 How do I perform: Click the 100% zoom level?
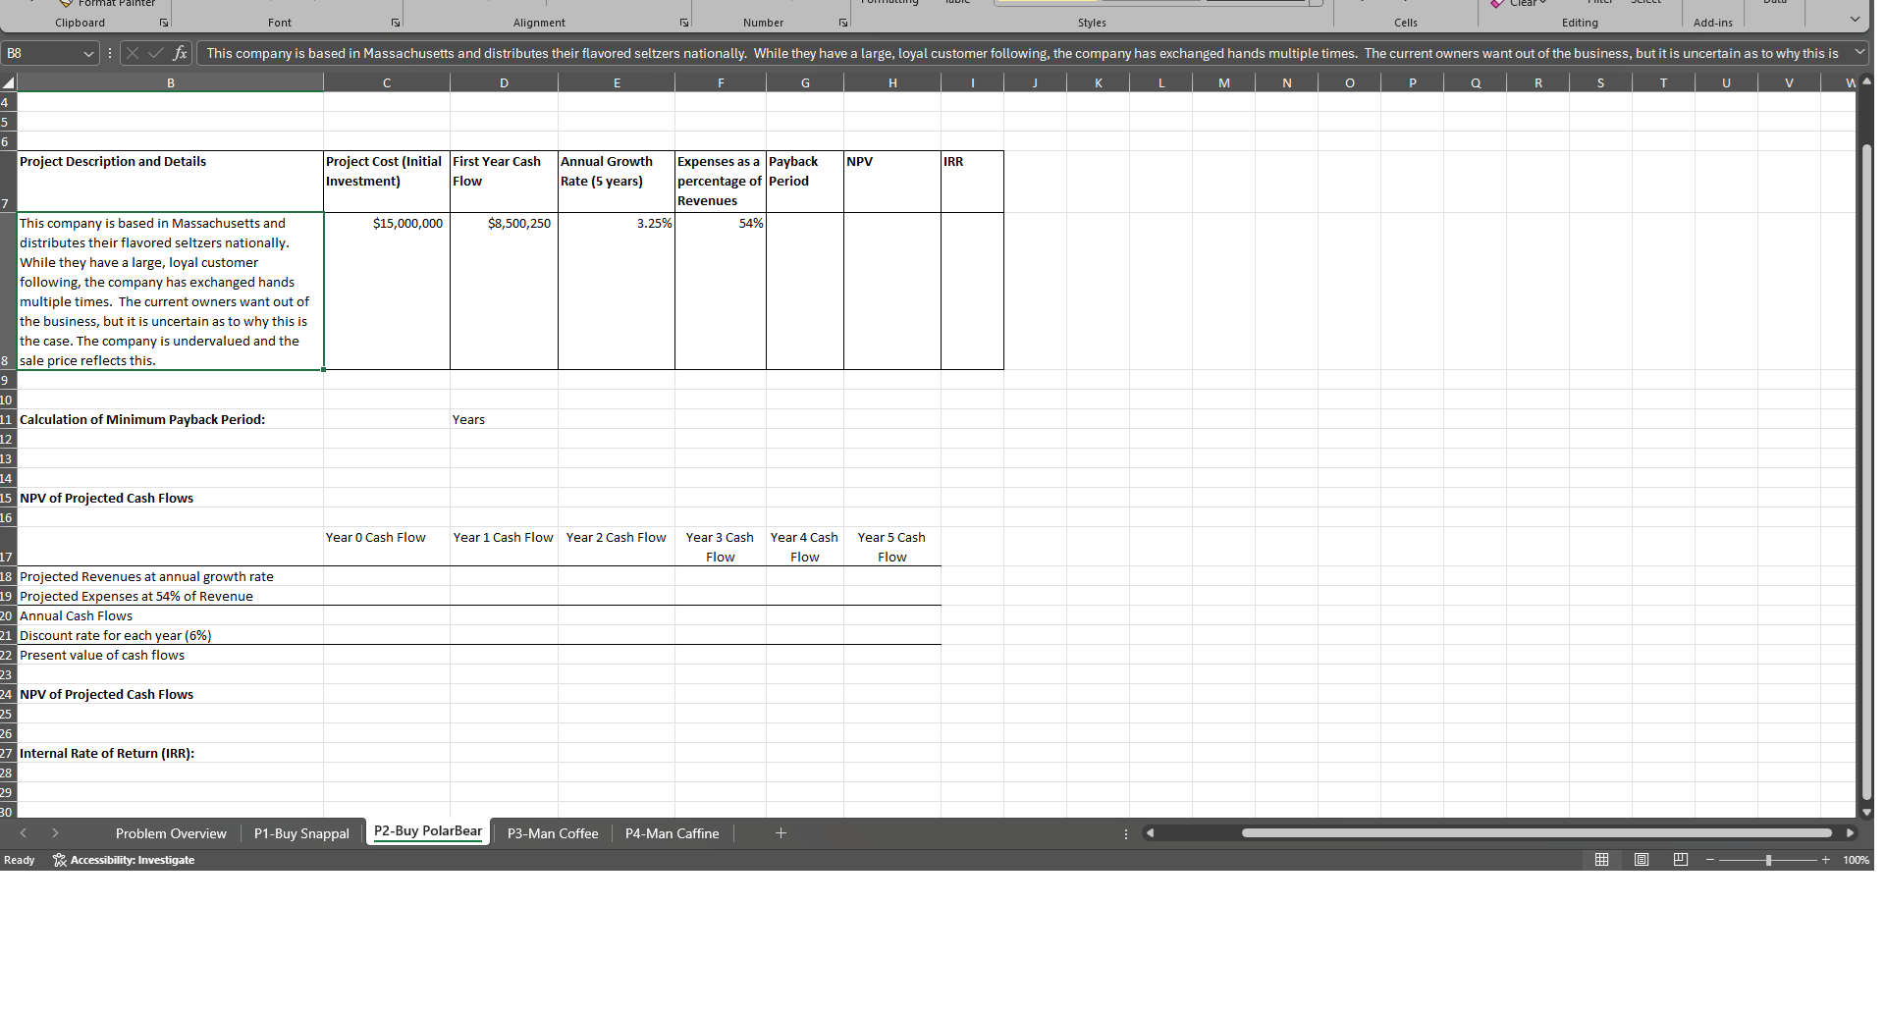(1856, 860)
